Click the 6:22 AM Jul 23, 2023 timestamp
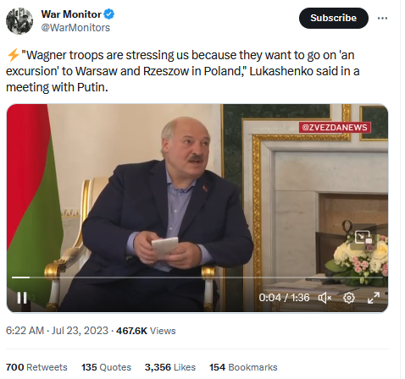The image size is (405, 379). tap(57, 331)
